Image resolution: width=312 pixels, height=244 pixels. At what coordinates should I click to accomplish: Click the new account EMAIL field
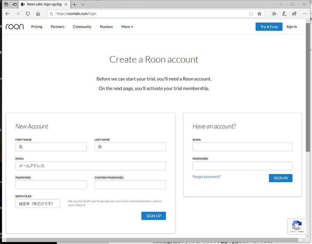90,166
